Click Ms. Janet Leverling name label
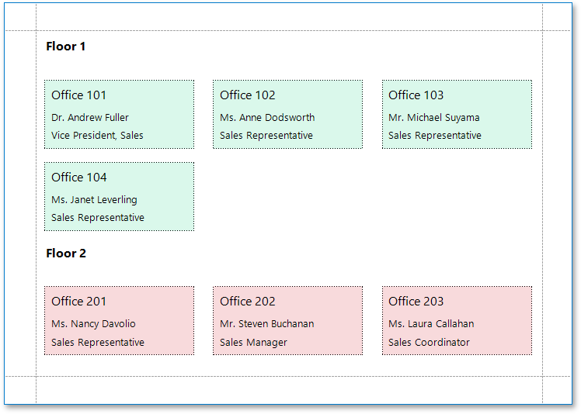581x414 pixels. pos(94,200)
